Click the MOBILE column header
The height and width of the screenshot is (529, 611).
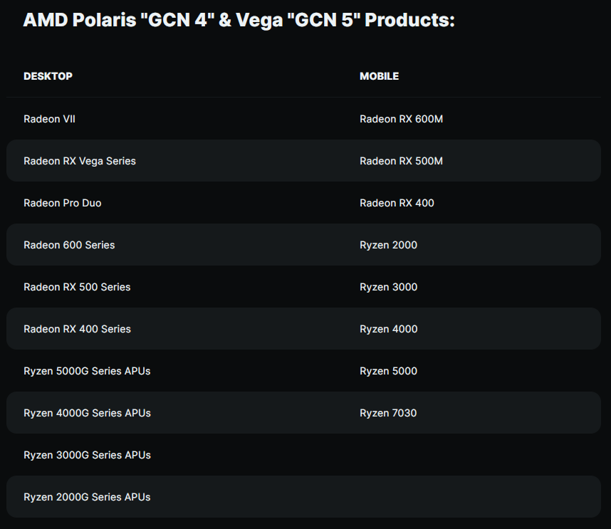tap(379, 76)
